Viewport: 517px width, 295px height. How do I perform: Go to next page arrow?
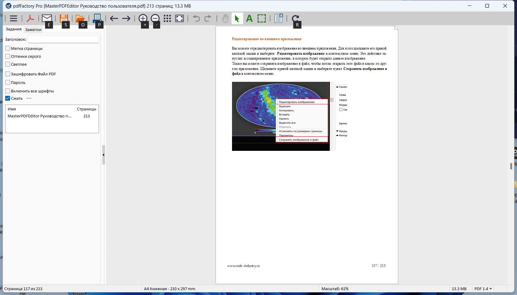(126, 19)
